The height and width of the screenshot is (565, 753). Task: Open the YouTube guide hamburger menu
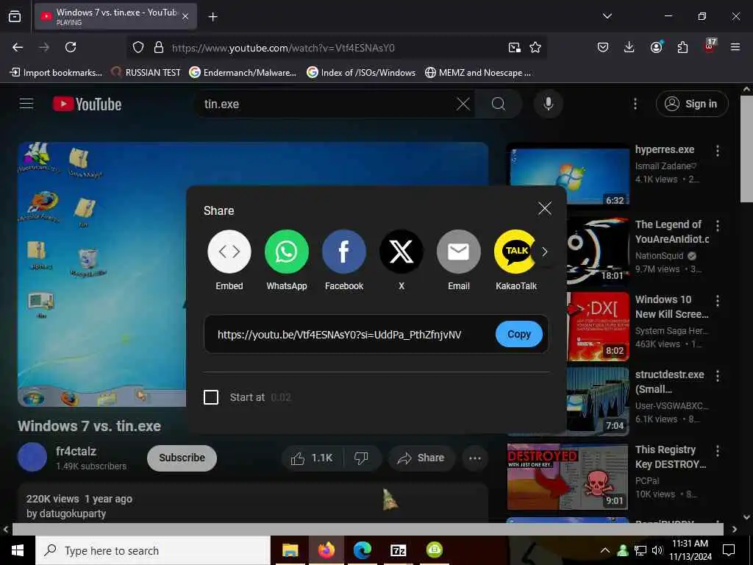(26, 104)
